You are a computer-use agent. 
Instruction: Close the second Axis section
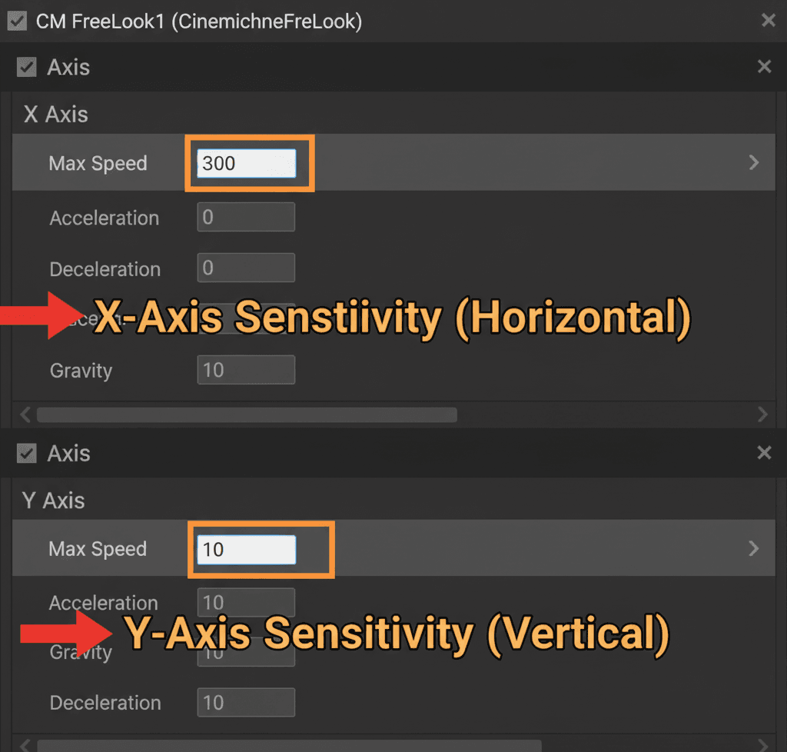click(764, 454)
